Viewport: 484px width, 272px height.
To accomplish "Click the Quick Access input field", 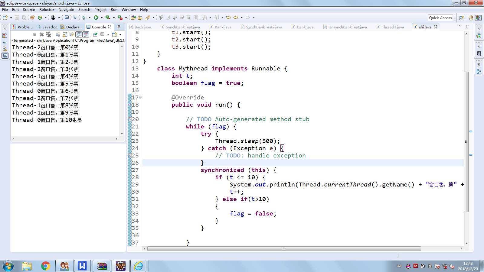I will pyautogui.click(x=440, y=18).
